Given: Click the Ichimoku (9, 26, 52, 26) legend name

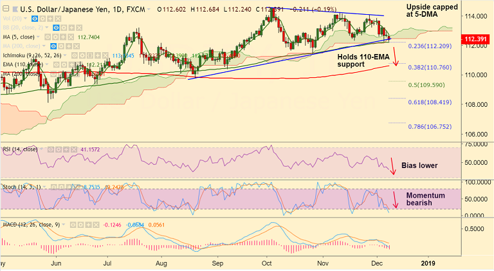Looking at the screenshot, I should [x=32, y=55].
